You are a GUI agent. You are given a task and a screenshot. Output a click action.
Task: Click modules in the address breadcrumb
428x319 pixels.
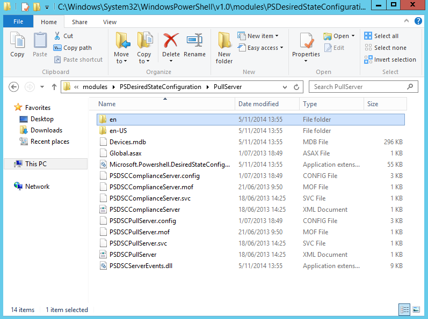click(x=95, y=87)
